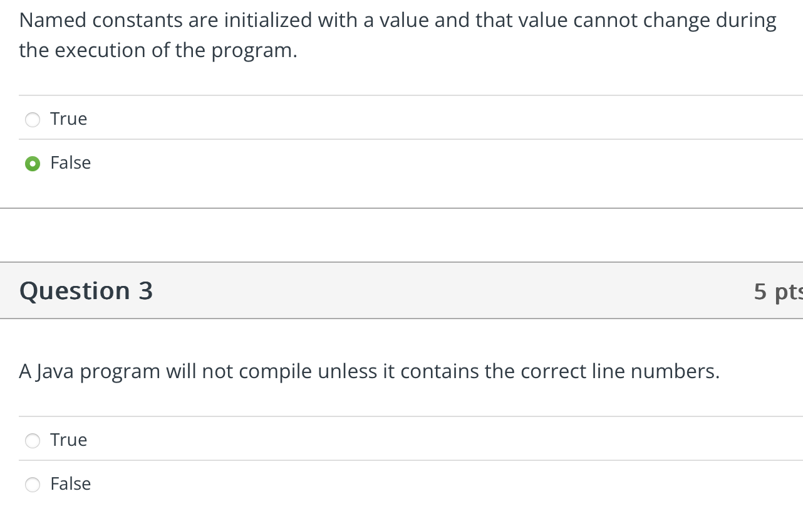Click the Java compile question statement text
The image size is (803, 528).
coord(369,371)
